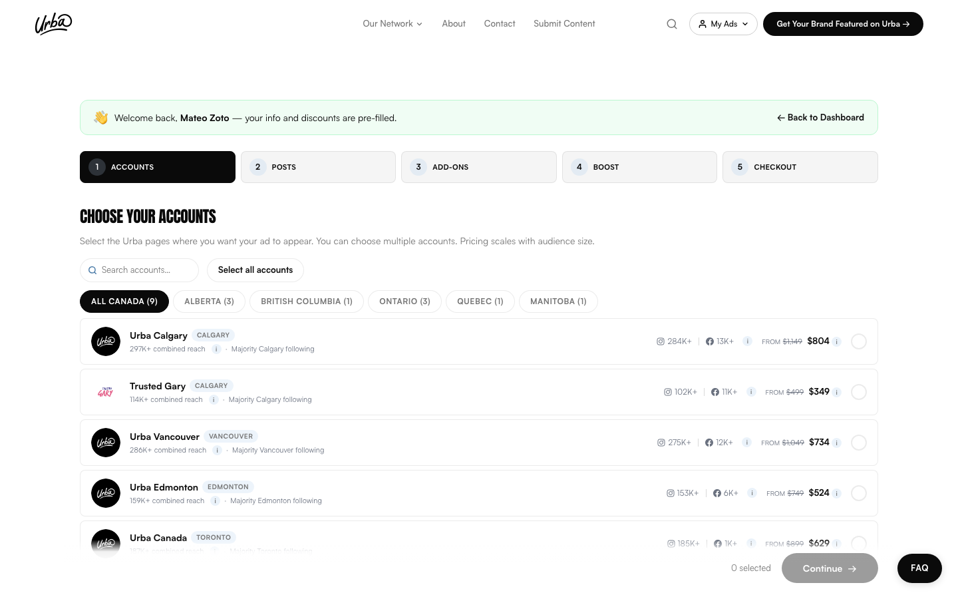Click the Urba logo
The height and width of the screenshot is (599, 958).
pyautogui.click(x=53, y=24)
